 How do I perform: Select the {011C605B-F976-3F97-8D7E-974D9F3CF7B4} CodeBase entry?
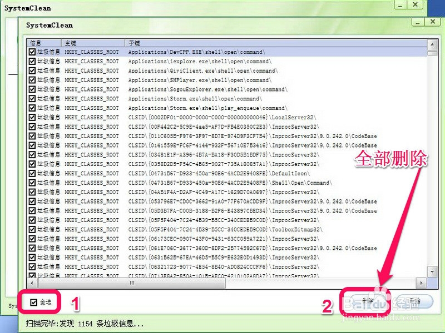pyautogui.click(x=253, y=136)
